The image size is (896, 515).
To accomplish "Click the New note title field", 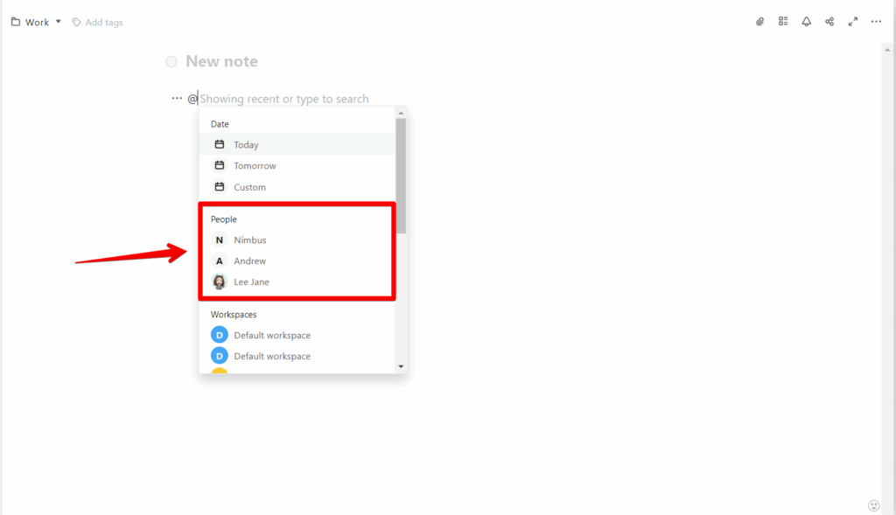I will click(221, 61).
